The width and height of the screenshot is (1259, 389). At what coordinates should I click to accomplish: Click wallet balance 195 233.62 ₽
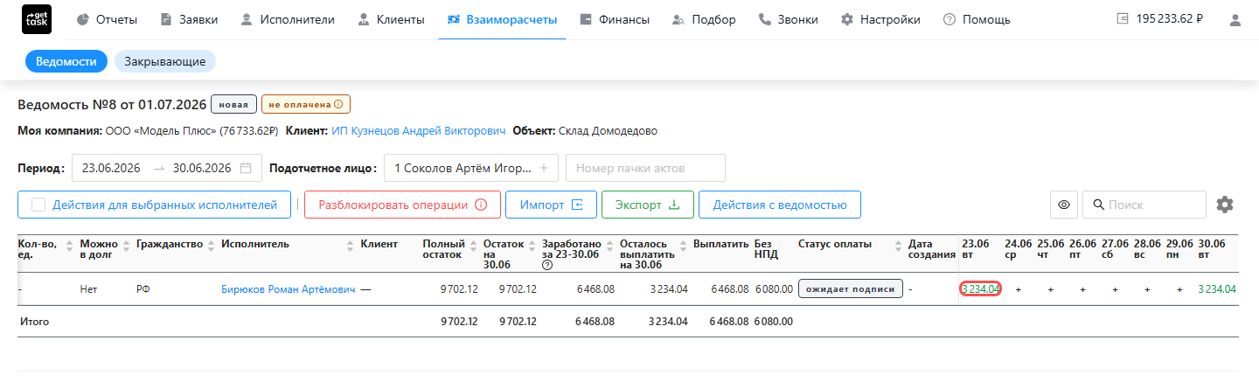click(1169, 19)
